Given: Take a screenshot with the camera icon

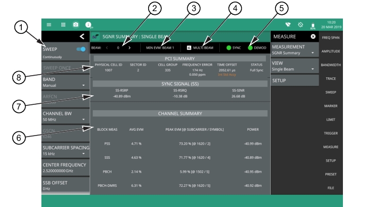Looking at the screenshot, I should [x=76, y=24].
